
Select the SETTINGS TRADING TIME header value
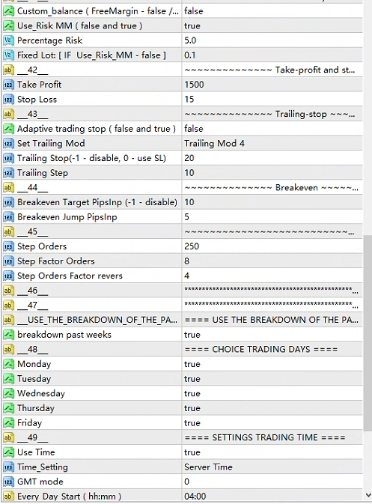(265, 438)
